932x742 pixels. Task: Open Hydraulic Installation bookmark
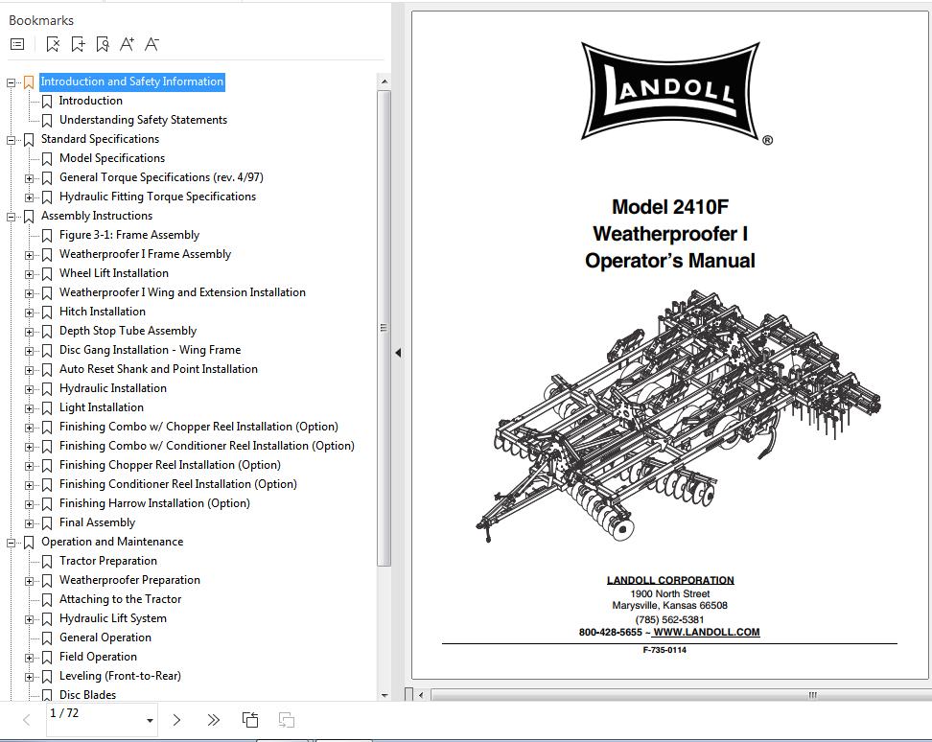[x=113, y=388]
